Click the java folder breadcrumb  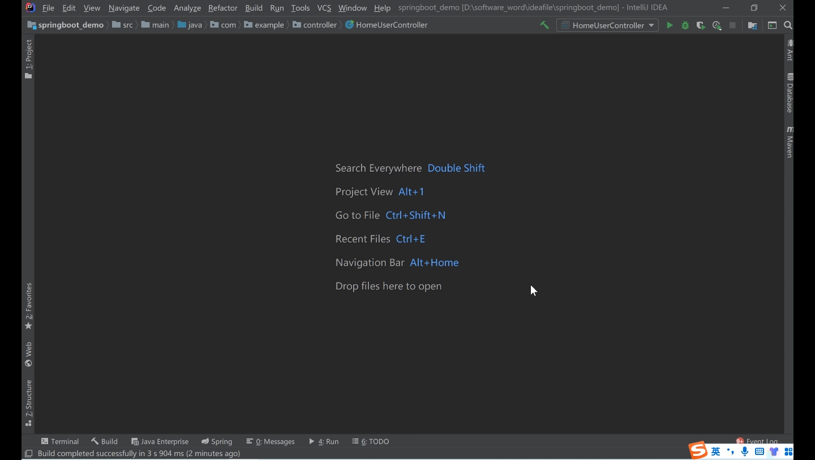(x=190, y=25)
